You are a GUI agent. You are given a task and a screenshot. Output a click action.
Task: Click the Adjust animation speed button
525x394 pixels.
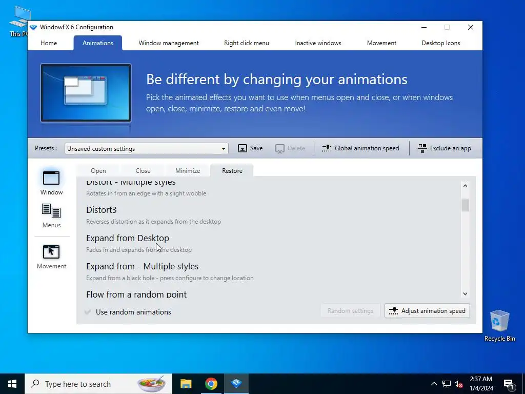427,311
